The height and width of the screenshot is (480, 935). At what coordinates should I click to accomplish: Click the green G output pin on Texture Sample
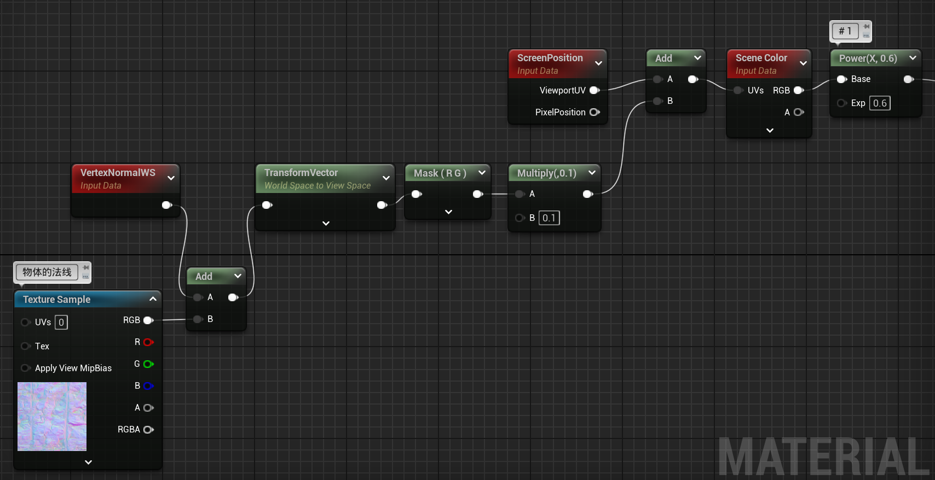(148, 364)
